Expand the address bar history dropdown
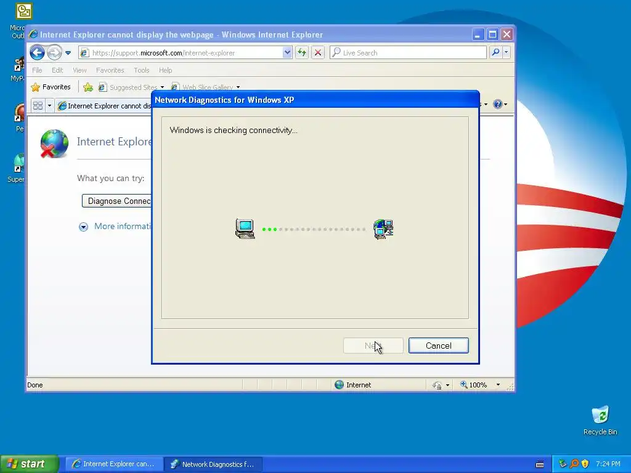This screenshot has height=473, width=631. 287,53
